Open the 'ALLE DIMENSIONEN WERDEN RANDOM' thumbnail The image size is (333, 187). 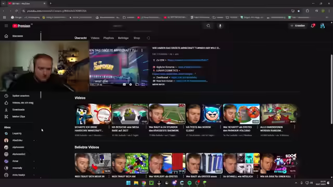(x=278, y=114)
